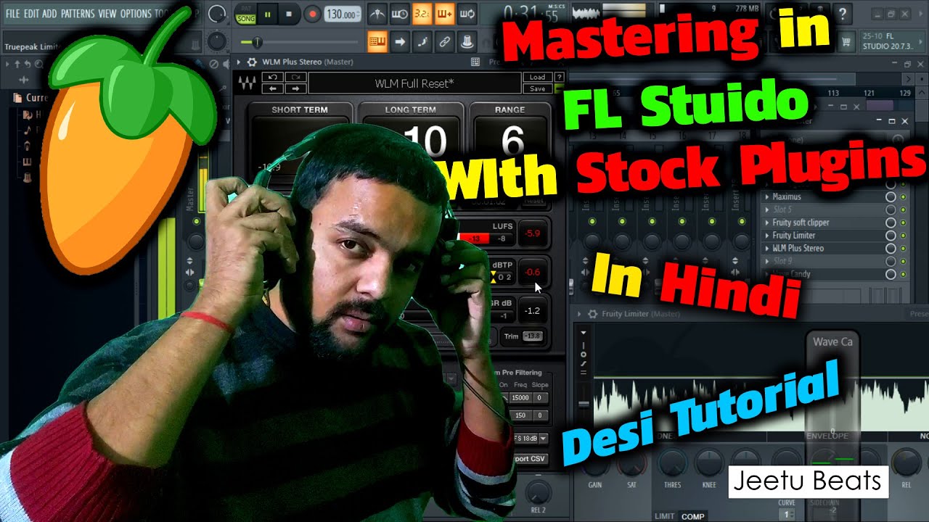Click the Export CSV button
This screenshot has width=929, height=522.
coord(530,458)
